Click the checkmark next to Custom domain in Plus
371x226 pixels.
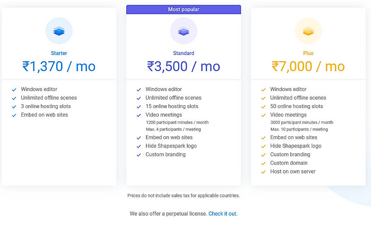263,163
